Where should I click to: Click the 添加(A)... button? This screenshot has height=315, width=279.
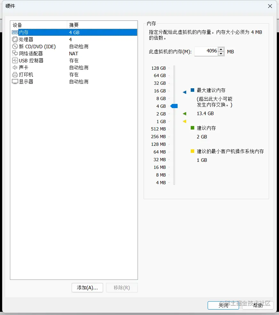click(x=87, y=288)
